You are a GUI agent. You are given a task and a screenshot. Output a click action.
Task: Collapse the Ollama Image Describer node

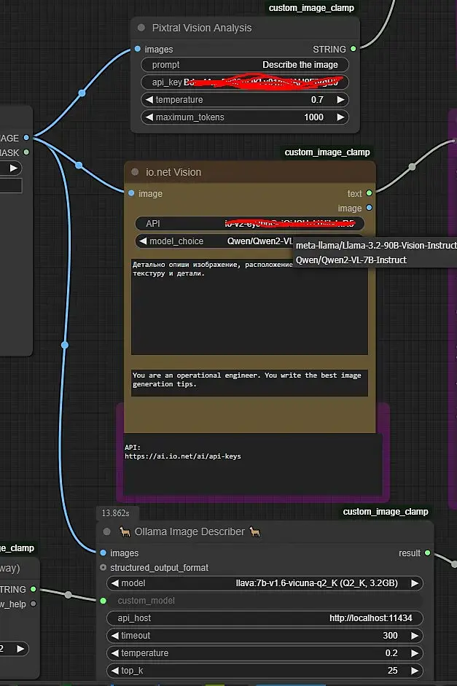pyautogui.click(x=107, y=532)
